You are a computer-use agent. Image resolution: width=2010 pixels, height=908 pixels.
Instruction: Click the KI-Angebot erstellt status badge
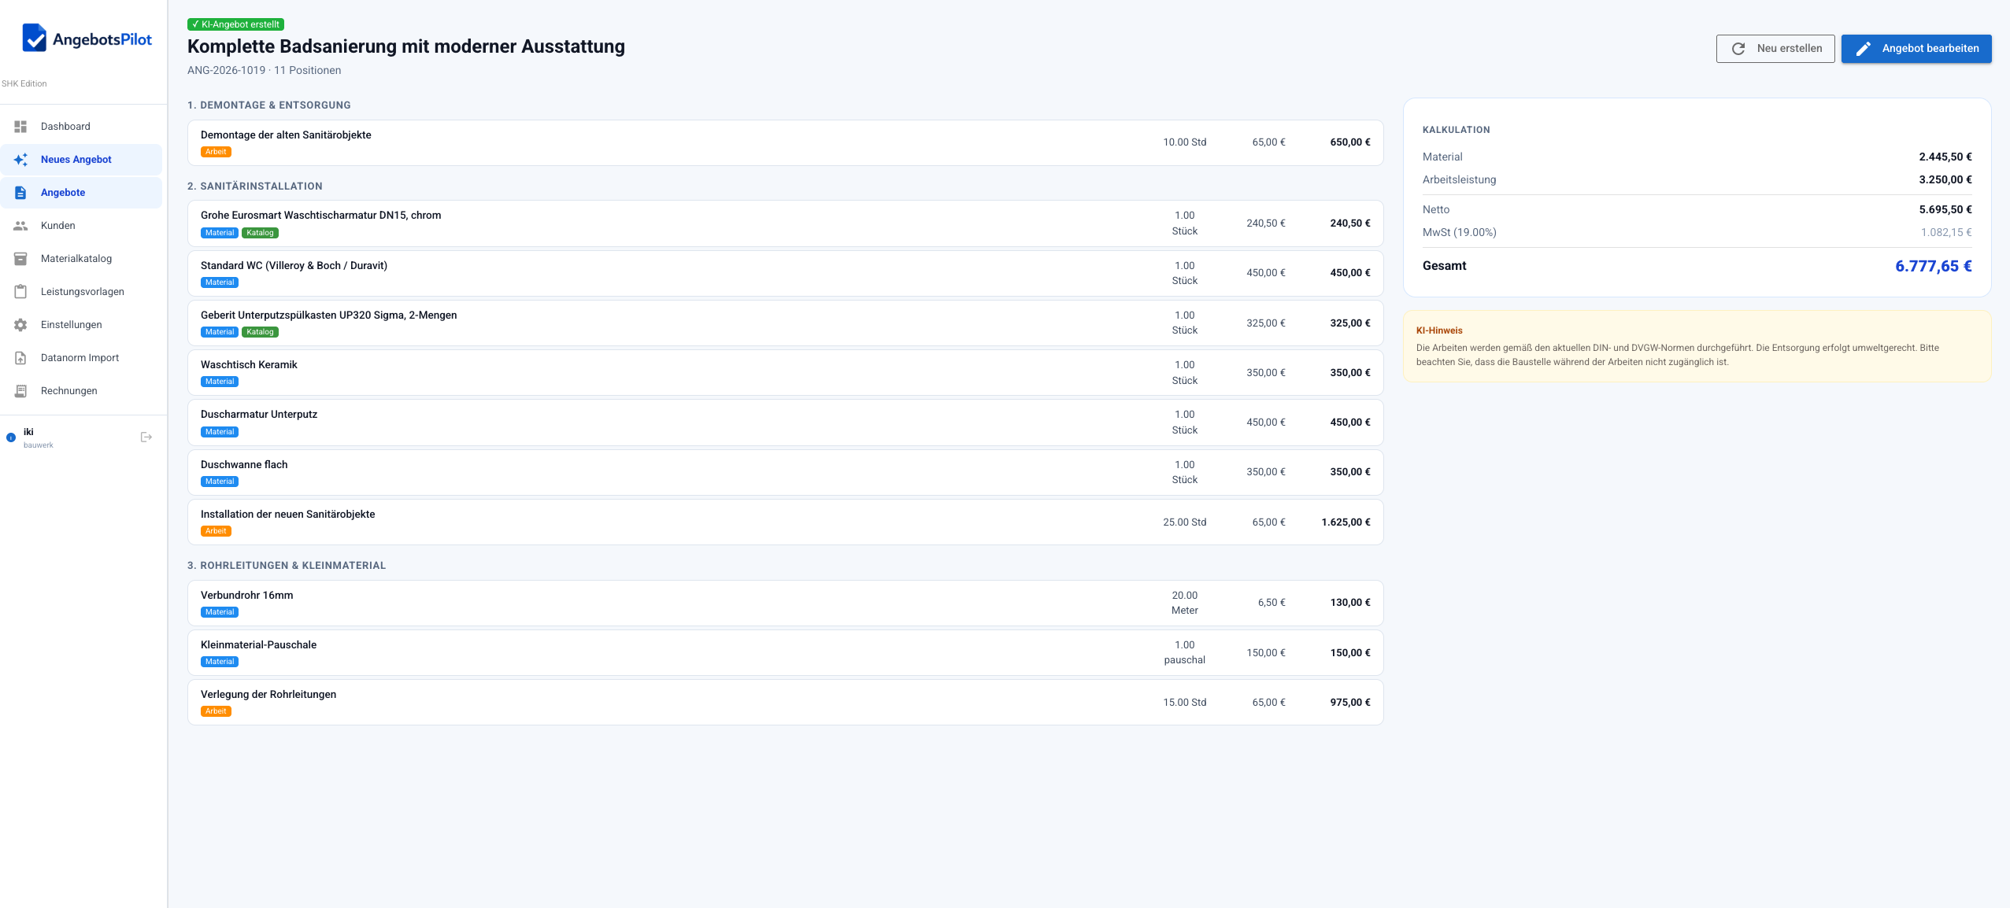point(235,24)
